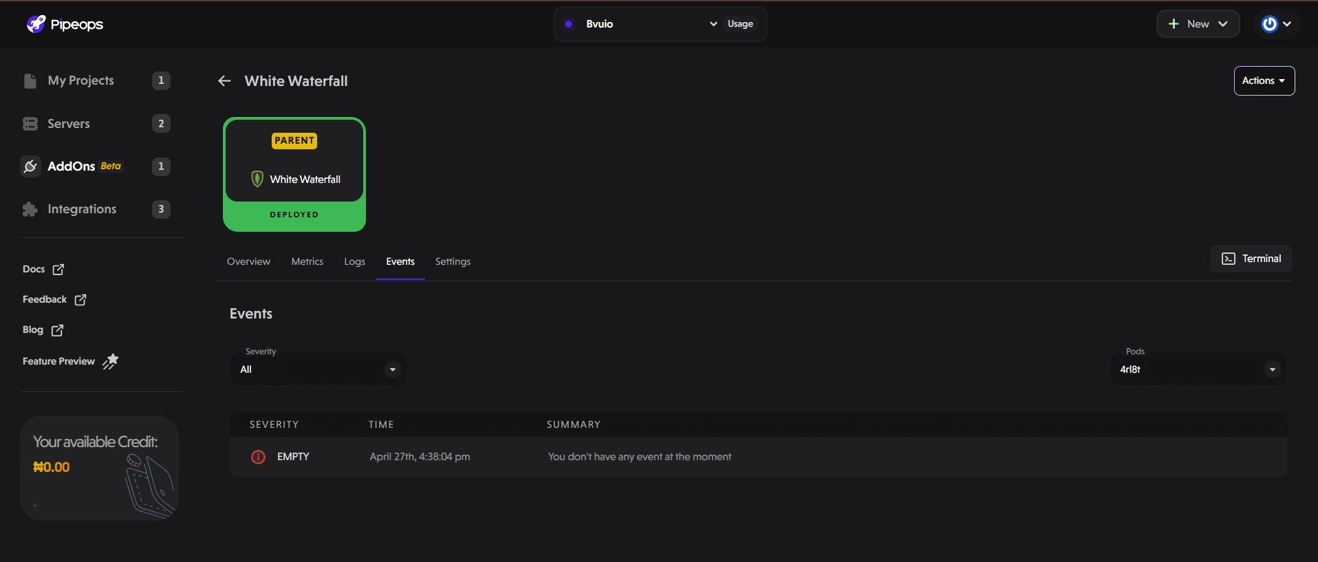Select the AddOns plug icon
The width and height of the screenshot is (1318, 562).
point(30,166)
